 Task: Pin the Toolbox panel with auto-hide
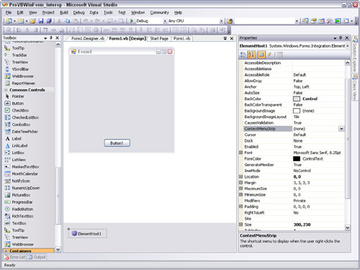(x=51, y=38)
